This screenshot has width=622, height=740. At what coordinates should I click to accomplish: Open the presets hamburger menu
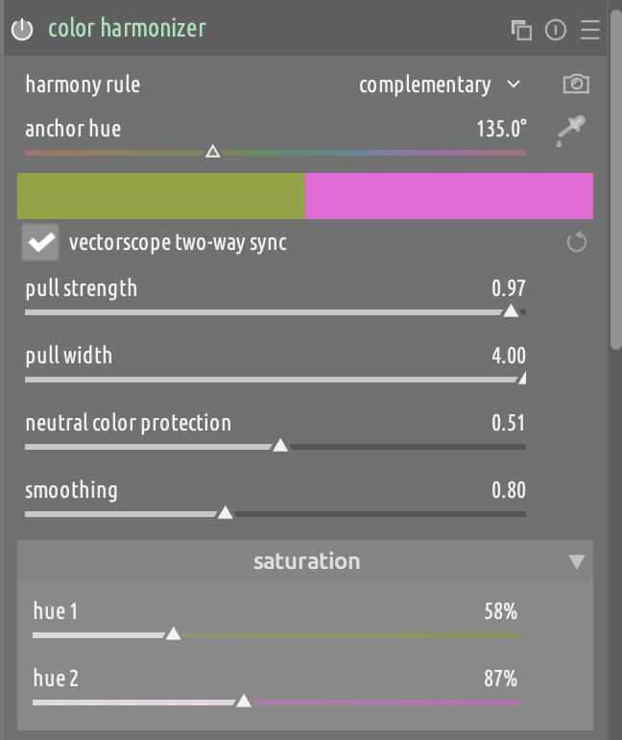point(590,30)
